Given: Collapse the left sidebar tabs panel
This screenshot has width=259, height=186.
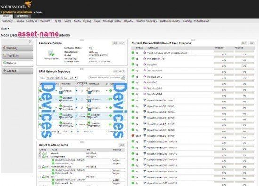Looking at the screenshot, I should tap(31, 42).
